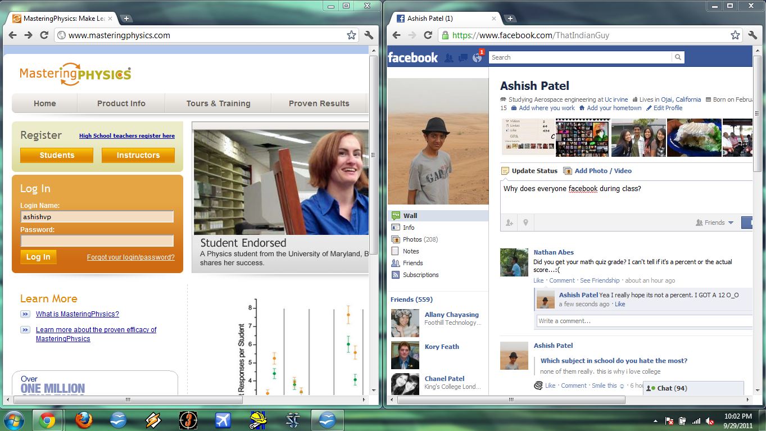This screenshot has width=766, height=431.
Task: Tag friends using the person-plus icon in status box
Action: pyautogui.click(x=509, y=223)
